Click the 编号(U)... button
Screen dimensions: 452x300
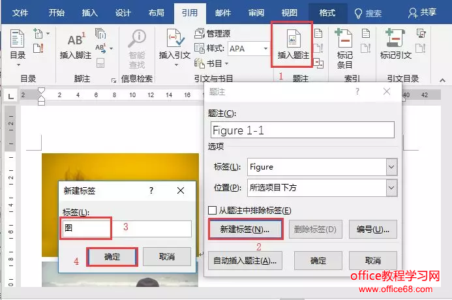pos(372,230)
